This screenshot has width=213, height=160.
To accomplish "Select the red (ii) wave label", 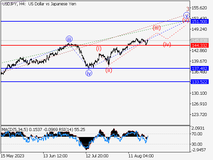I will coord(109,70).
